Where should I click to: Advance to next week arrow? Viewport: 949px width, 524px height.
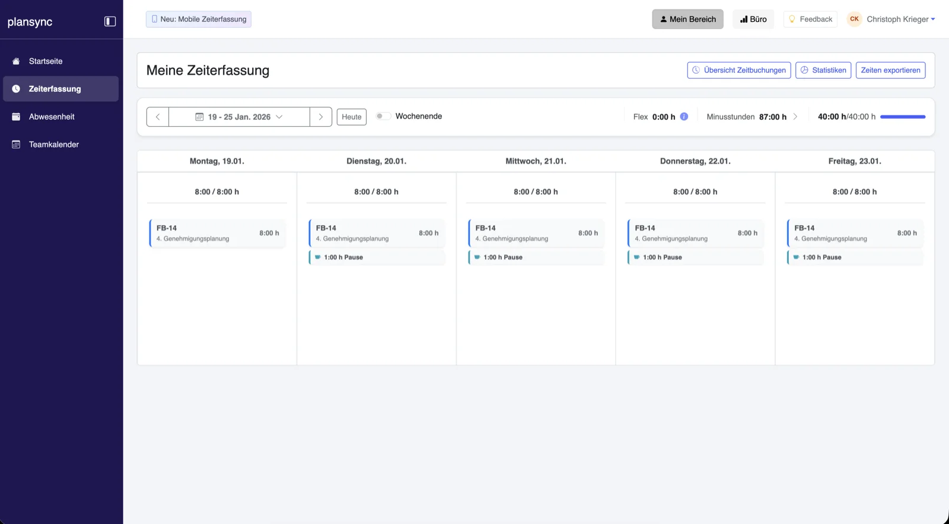(321, 117)
